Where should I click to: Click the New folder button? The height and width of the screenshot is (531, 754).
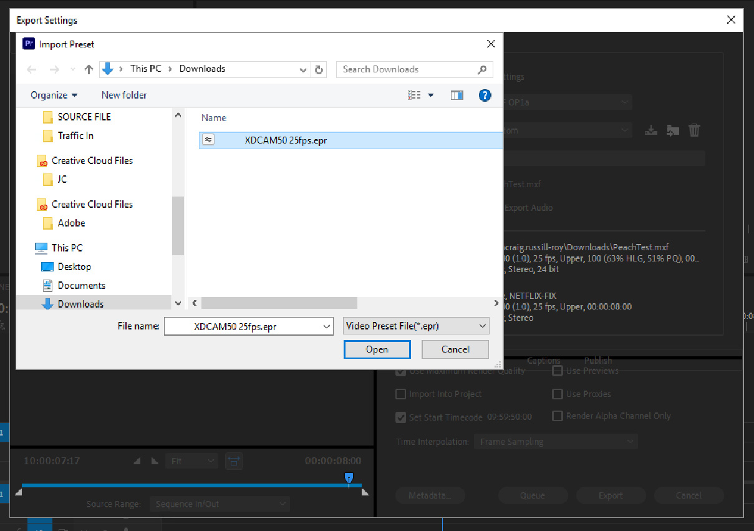123,95
